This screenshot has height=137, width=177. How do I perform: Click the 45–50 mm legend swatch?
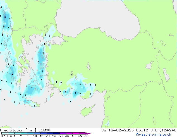point(82,133)
